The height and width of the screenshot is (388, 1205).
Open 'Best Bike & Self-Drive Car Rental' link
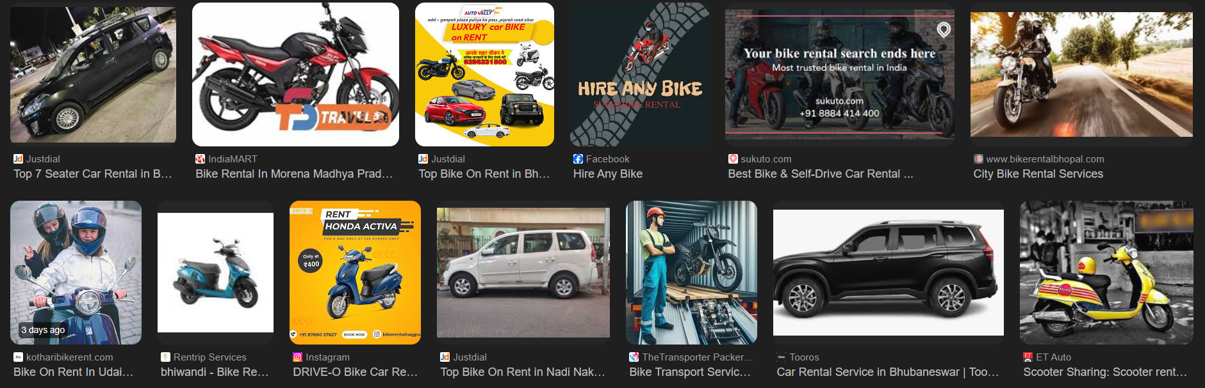tap(821, 174)
